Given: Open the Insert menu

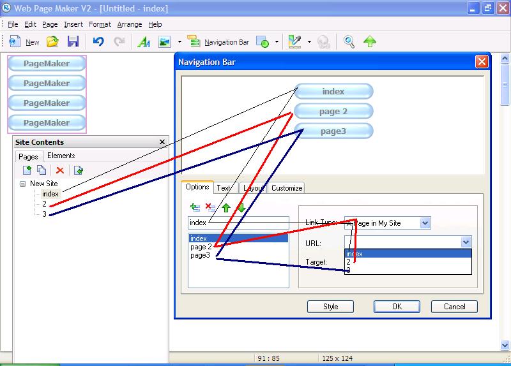Looking at the screenshot, I should pos(73,24).
